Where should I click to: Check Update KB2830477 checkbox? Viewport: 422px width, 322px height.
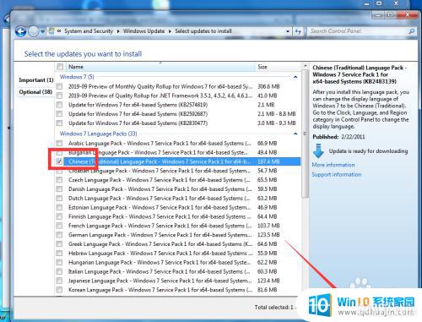[x=59, y=123]
